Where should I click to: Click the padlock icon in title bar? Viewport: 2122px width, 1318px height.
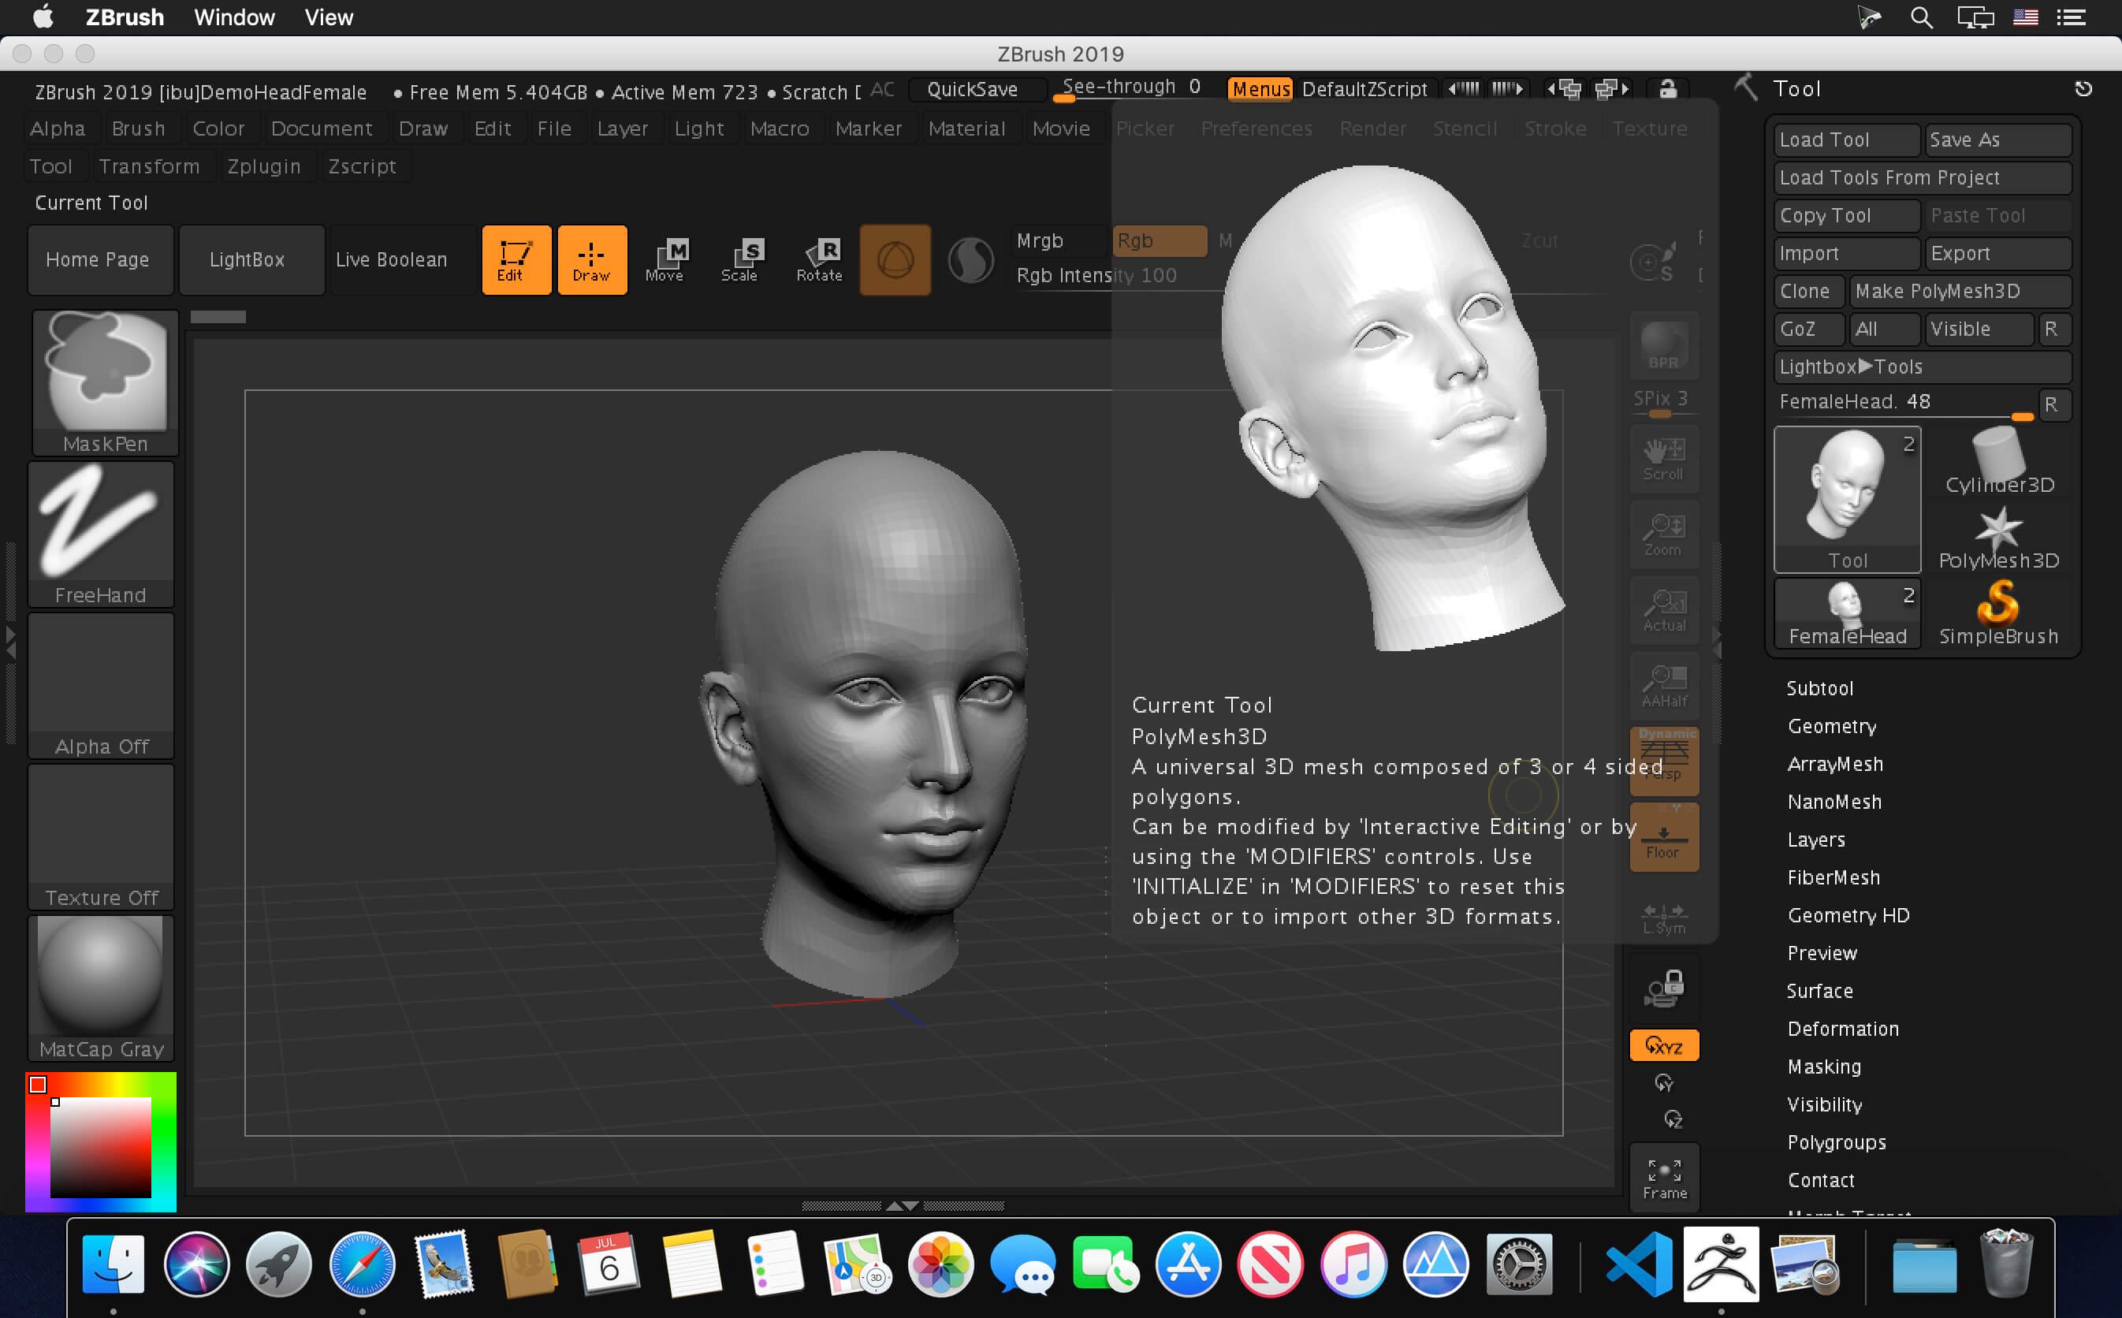[x=1667, y=89]
